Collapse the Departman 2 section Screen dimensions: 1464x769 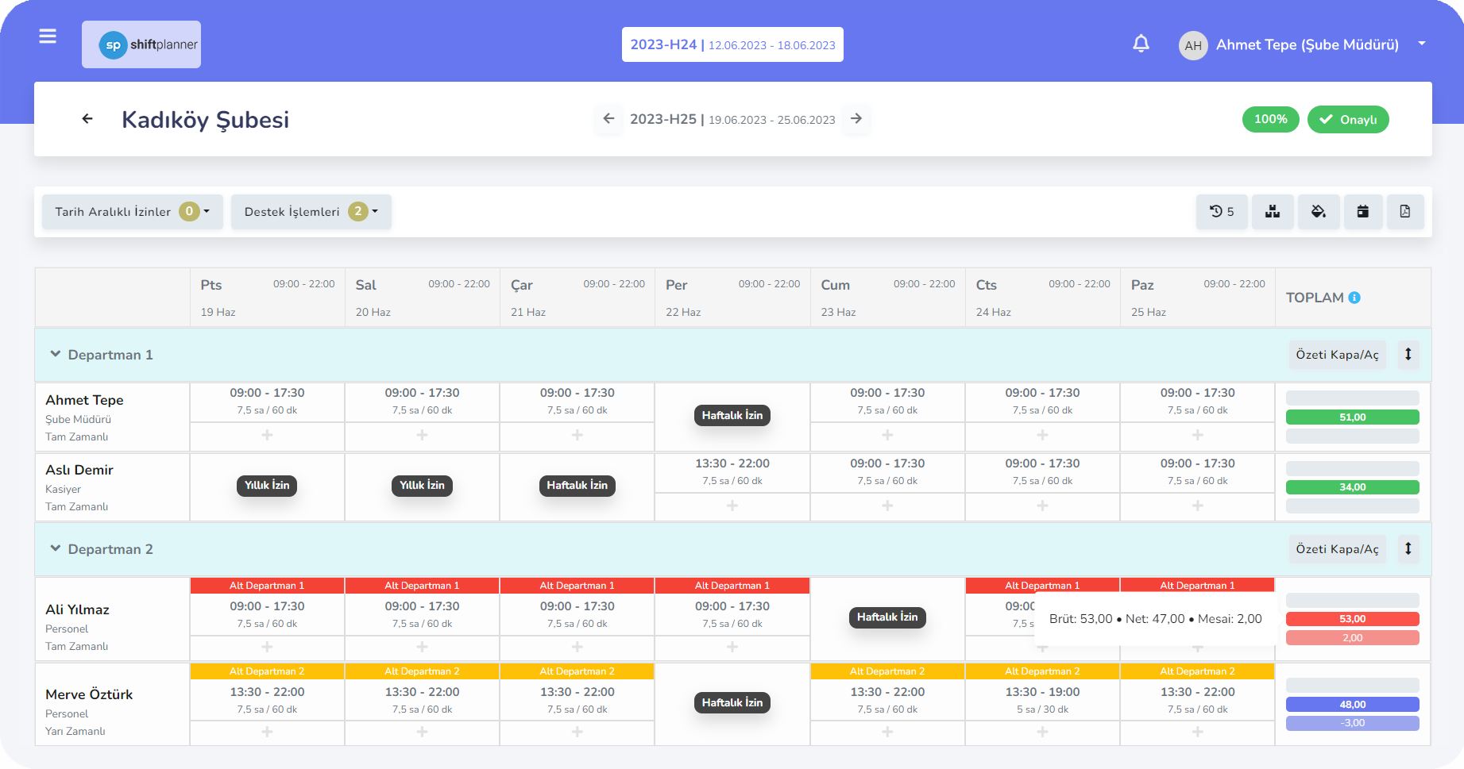point(56,548)
